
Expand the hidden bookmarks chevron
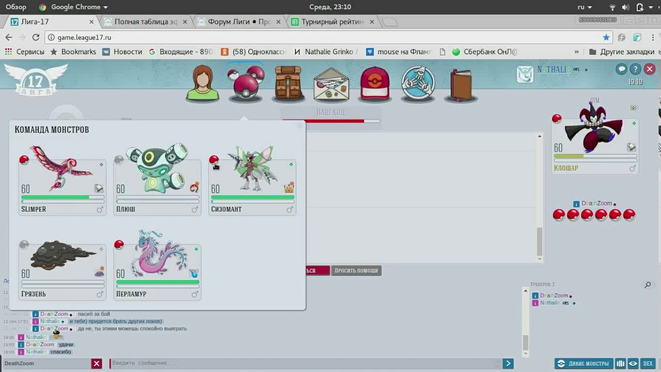coord(577,52)
